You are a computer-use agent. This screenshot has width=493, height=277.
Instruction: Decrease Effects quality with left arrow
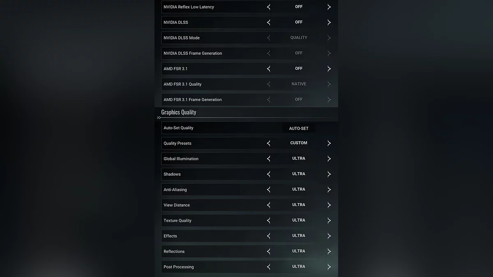pyautogui.click(x=269, y=236)
